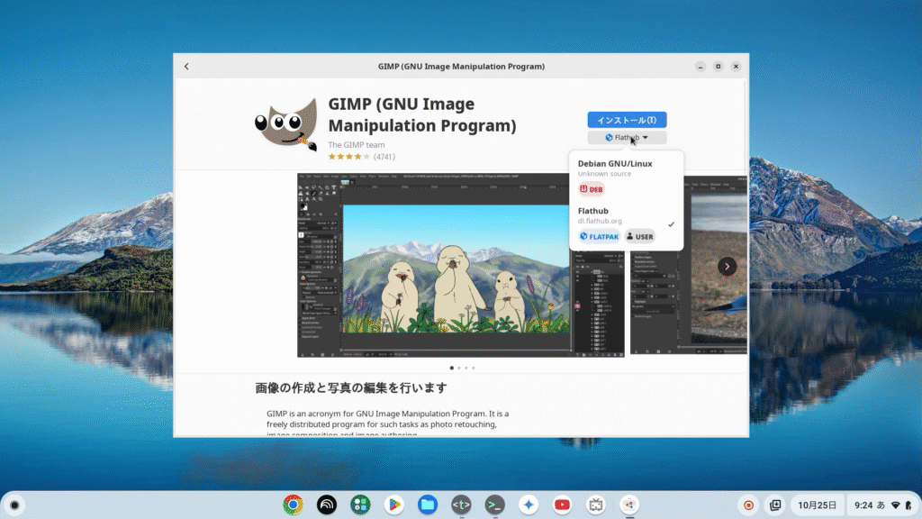922x519 pixels.
Task: Open Chrome from the shelf
Action: [x=293, y=505]
